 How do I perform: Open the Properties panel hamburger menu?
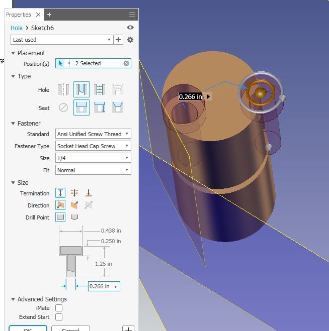pos(132,15)
